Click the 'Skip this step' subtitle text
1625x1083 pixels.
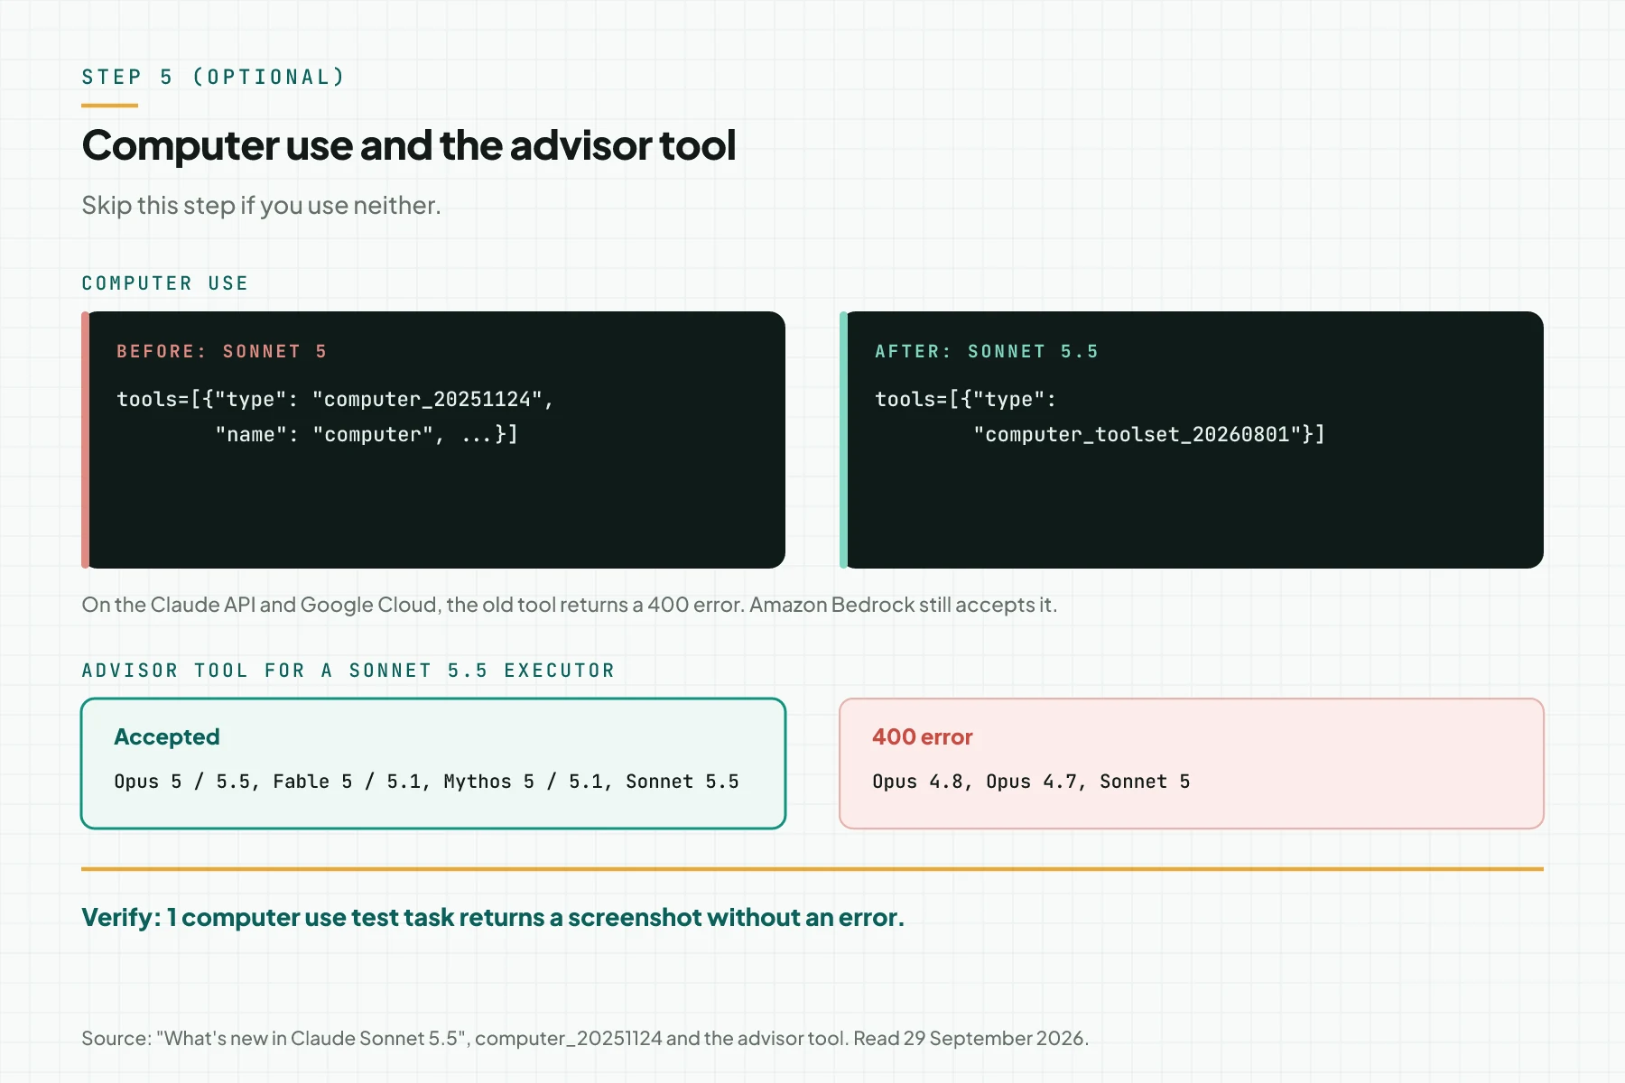coord(261,206)
